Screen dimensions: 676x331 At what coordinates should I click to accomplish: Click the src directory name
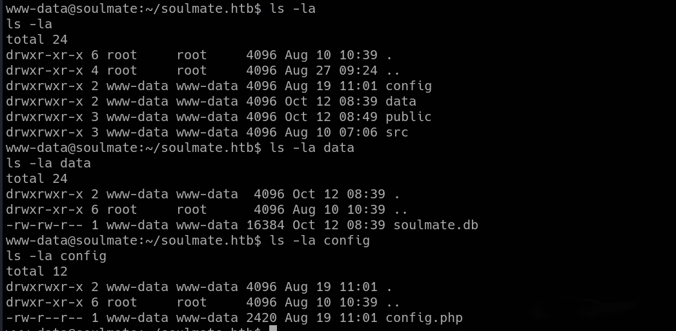click(x=396, y=132)
